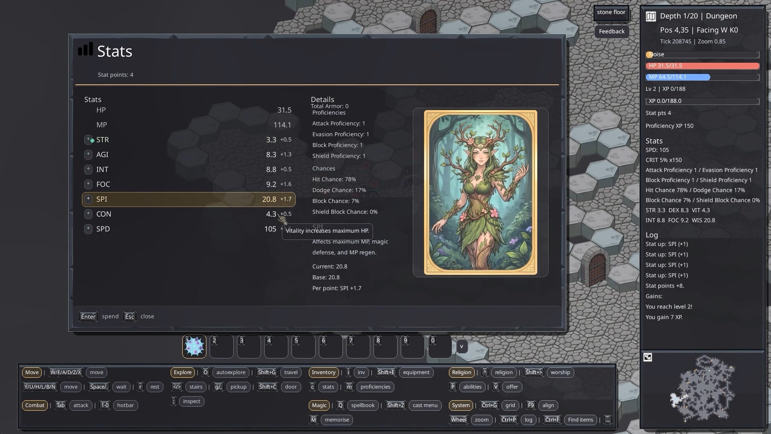Click the i key icon beside inv

click(x=348, y=372)
